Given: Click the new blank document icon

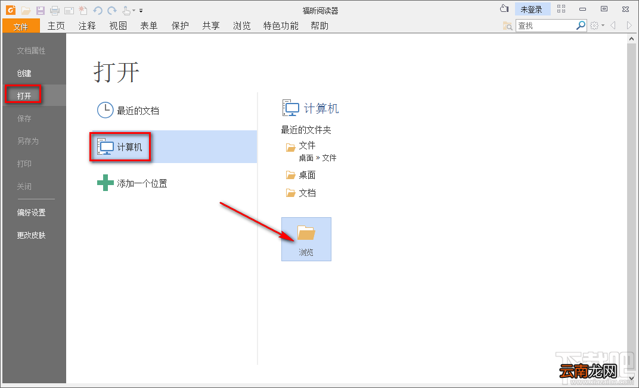Looking at the screenshot, I should pos(83,10).
